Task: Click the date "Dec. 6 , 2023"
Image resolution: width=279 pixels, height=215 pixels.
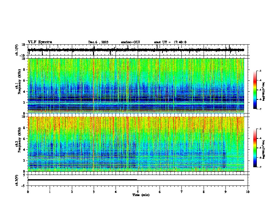Action: tap(98, 42)
